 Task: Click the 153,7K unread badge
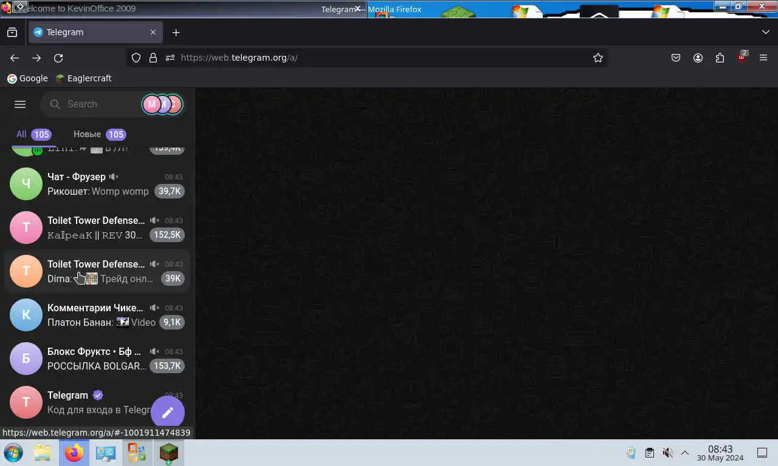[167, 366]
